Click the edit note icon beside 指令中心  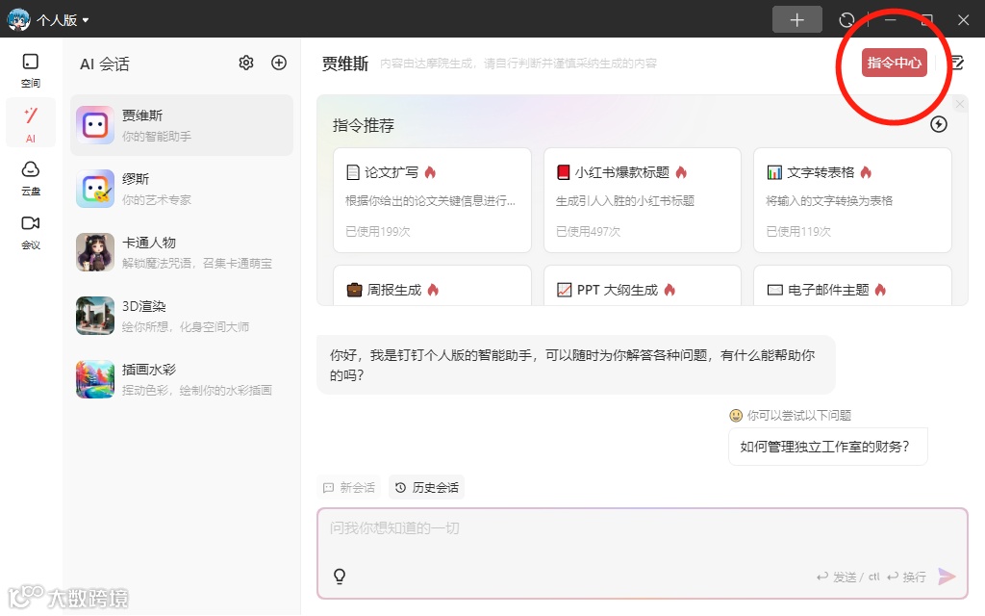[x=956, y=63]
